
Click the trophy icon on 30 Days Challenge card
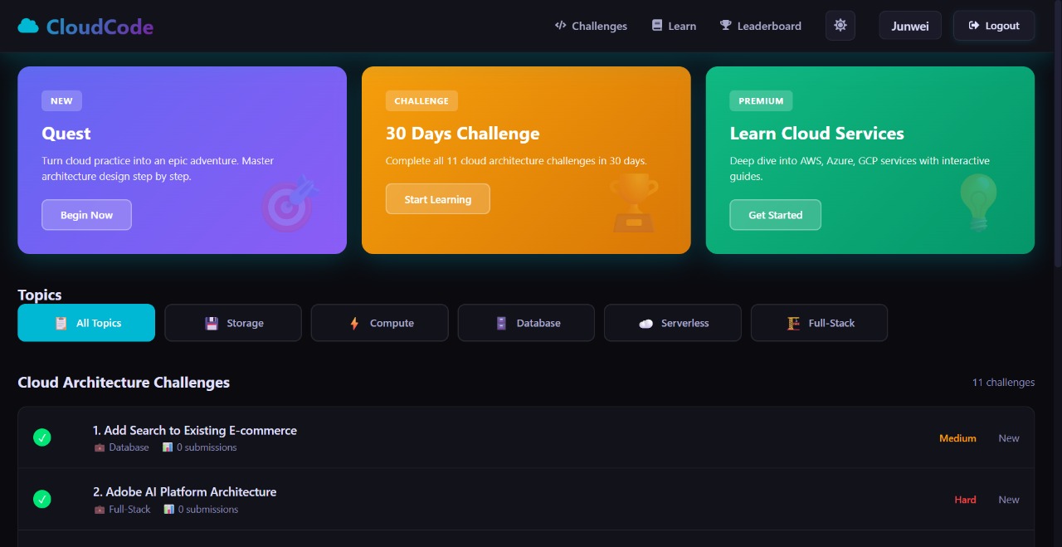634,203
